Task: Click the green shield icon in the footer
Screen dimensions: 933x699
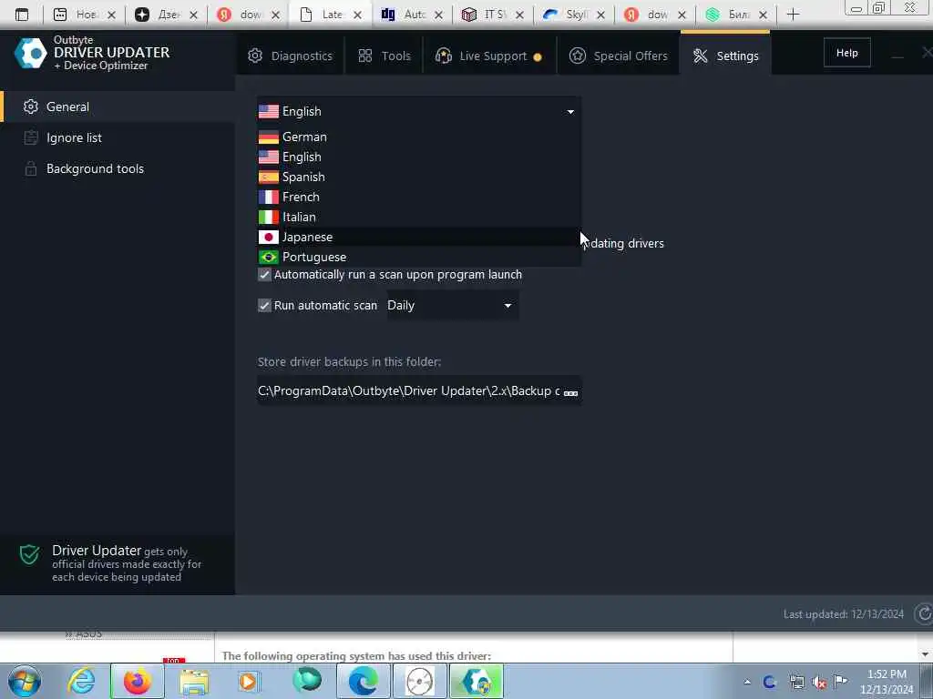Action: (x=29, y=554)
